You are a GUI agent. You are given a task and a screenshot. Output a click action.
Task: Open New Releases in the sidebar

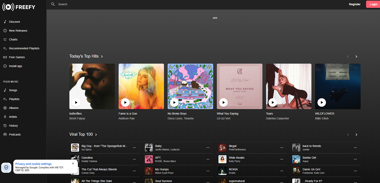[x=18, y=31]
